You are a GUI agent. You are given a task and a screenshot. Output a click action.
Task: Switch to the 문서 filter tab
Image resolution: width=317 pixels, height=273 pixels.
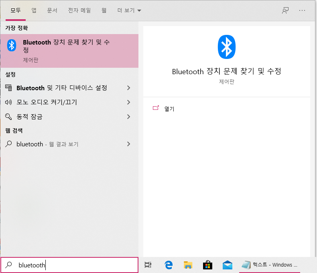[x=52, y=10]
